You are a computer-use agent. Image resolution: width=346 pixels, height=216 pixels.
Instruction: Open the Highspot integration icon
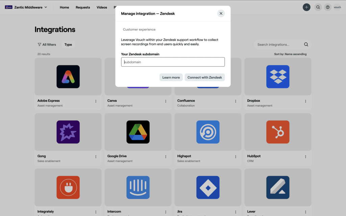208,132
